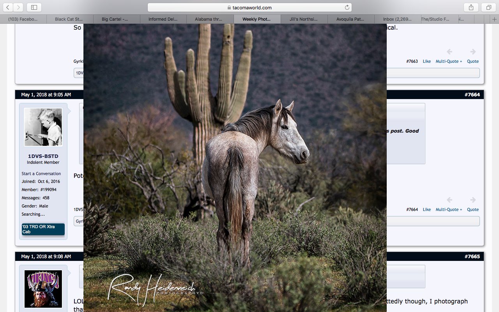
Task: Switch to the (103) Facebook tab
Action: tap(23, 19)
